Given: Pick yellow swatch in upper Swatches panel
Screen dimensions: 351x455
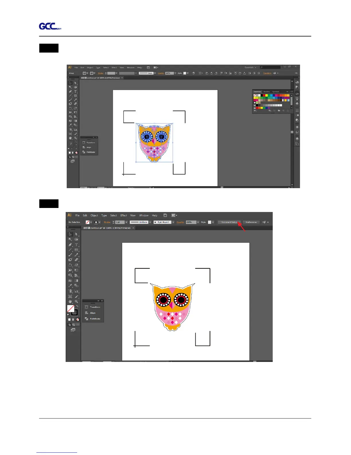Looking at the screenshot, I should click(266, 95).
